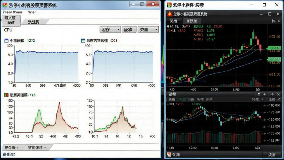Viewport: 284px width, 160px height.
Task: Switch to the slanted tab beside the two-line tab
Action: point(34,22)
